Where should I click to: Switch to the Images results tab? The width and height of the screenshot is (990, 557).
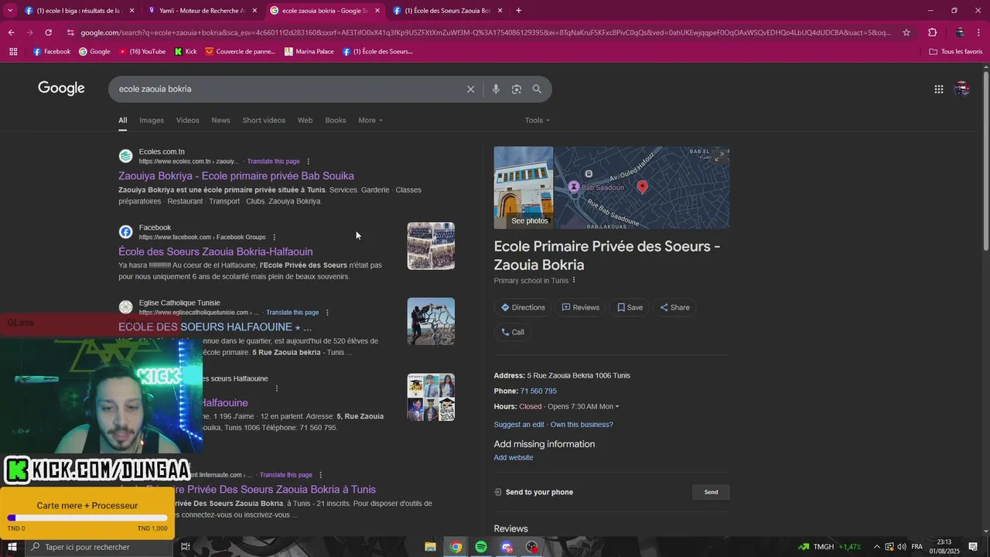[x=152, y=120]
